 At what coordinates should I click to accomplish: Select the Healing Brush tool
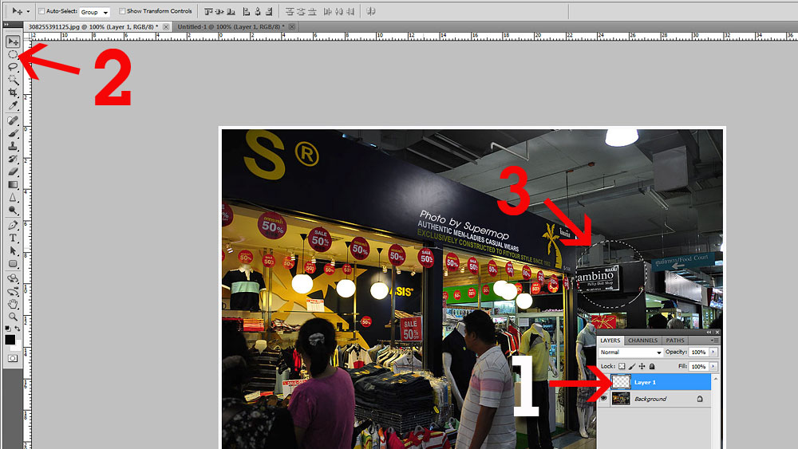point(13,120)
